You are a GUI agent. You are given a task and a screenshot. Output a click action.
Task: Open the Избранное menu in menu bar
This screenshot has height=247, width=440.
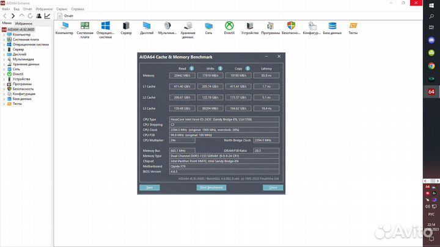(x=44, y=9)
